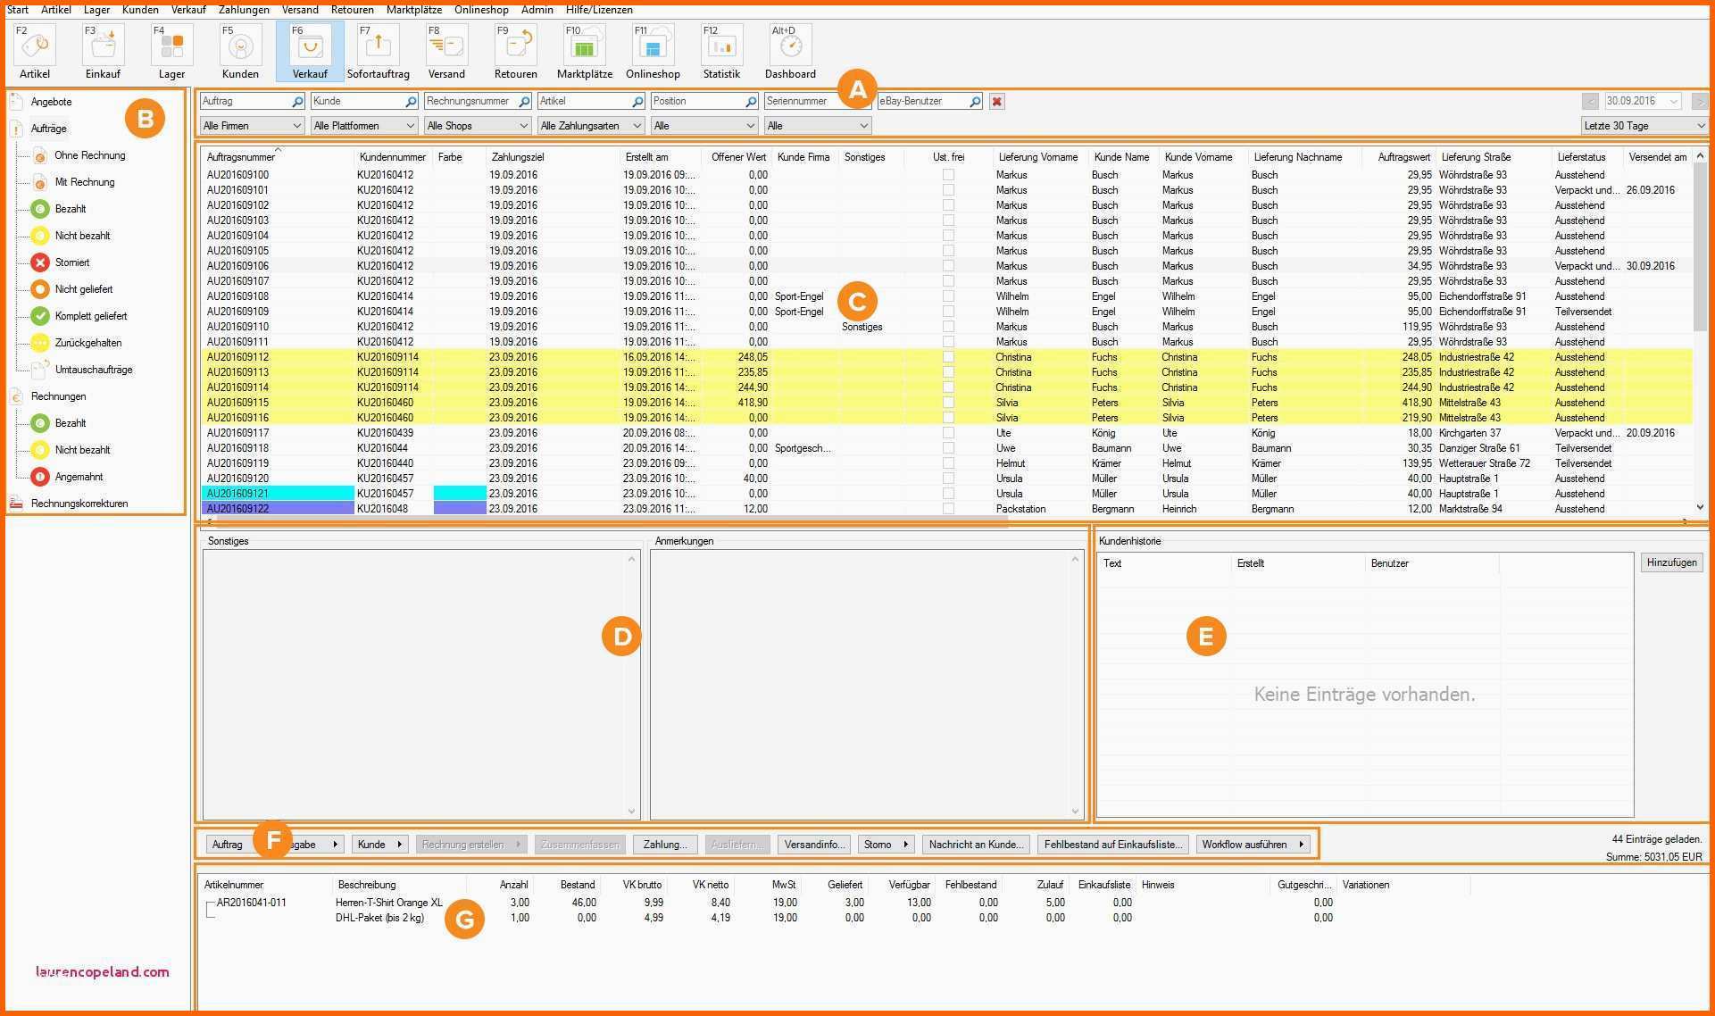
Task: Click the search icon in Kunde field
Action: pyautogui.click(x=411, y=102)
